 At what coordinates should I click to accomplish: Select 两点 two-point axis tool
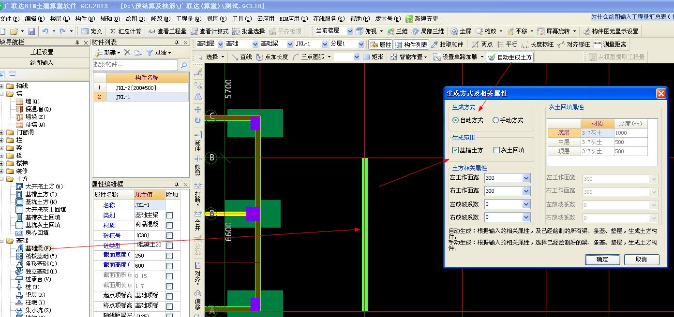point(482,44)
